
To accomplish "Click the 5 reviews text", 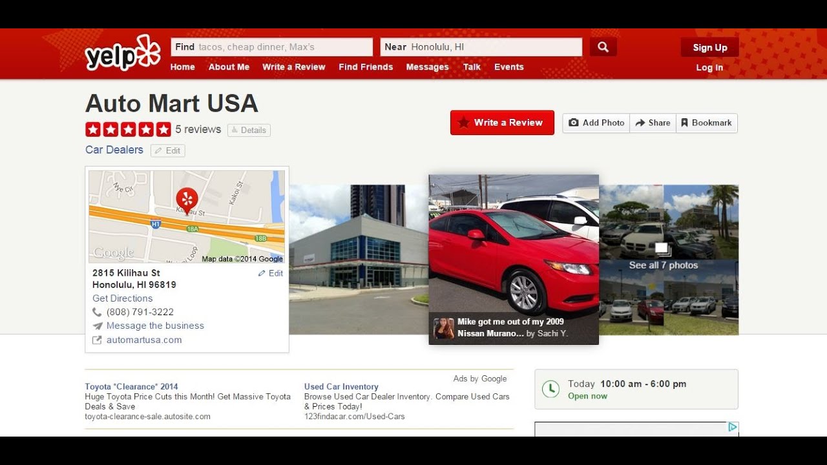I will 198,129.
